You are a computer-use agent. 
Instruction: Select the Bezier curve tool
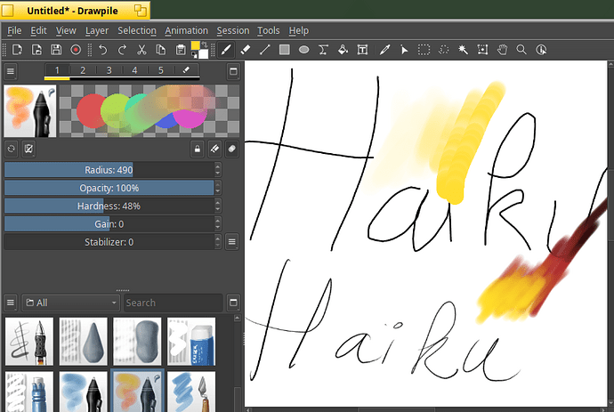tap(323, 50)
